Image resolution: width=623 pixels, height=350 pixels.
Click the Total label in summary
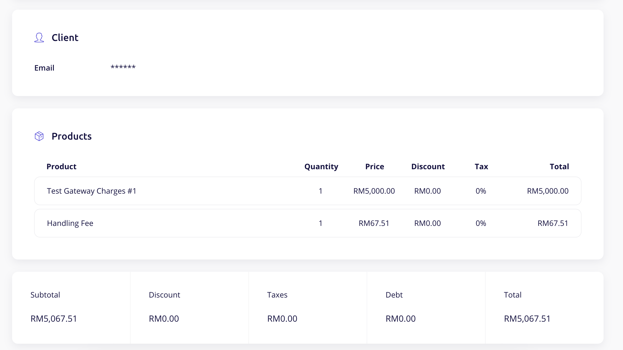pyautogui.click(x=512, y=295)
